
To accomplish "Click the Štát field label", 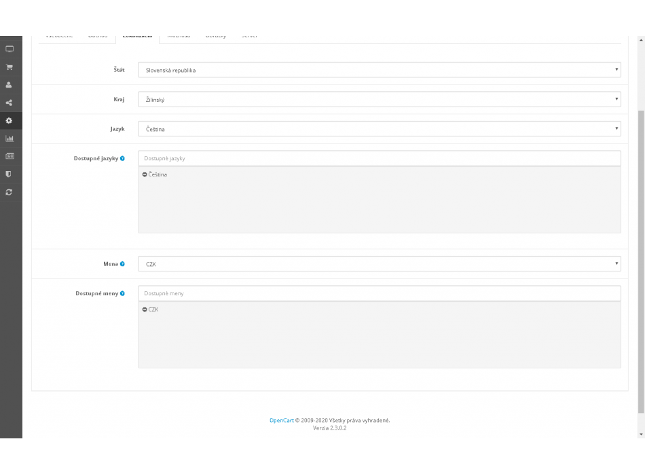I will click(x=119, y=70).
